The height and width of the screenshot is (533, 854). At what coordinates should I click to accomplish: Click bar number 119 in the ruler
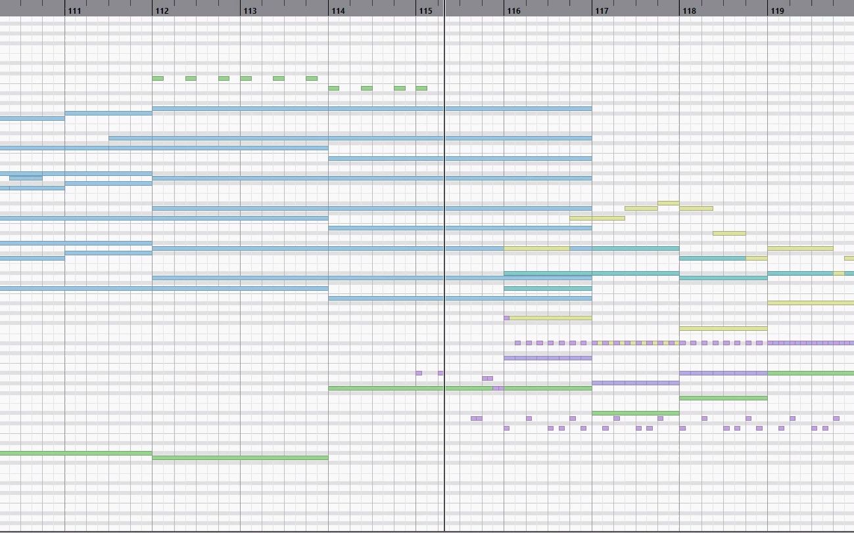click(777, 11)
